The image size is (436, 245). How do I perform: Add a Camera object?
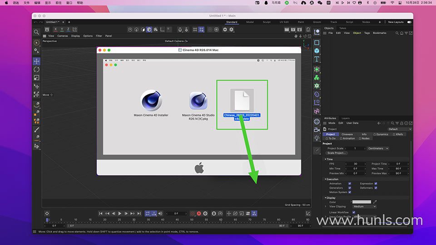(x=317, y=130)
